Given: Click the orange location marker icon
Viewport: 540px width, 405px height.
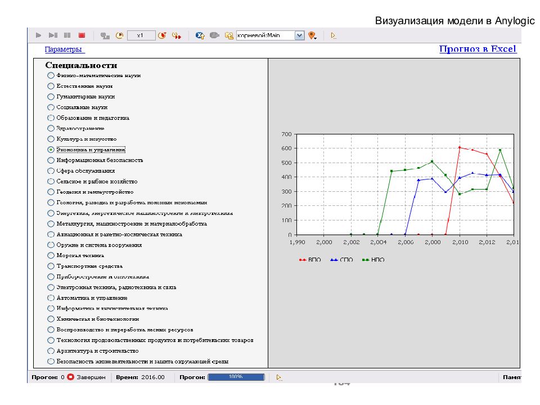Looking at the screenshot, I should point(312,35).
